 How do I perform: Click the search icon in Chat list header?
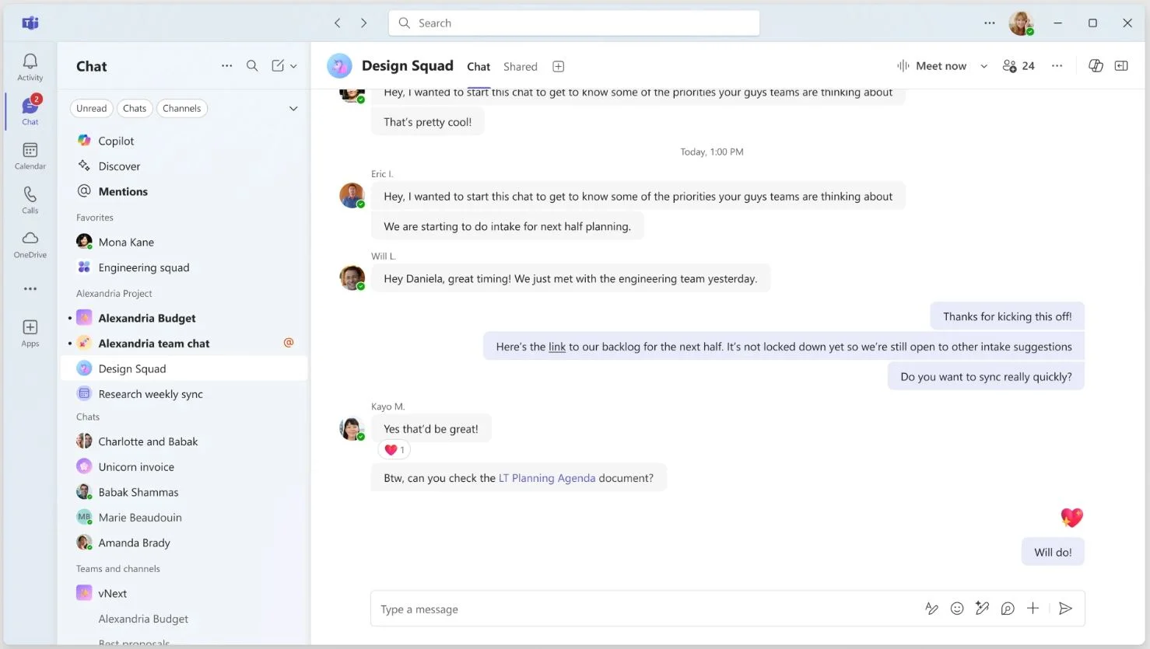pyautogui.click(x=252, y=66)
